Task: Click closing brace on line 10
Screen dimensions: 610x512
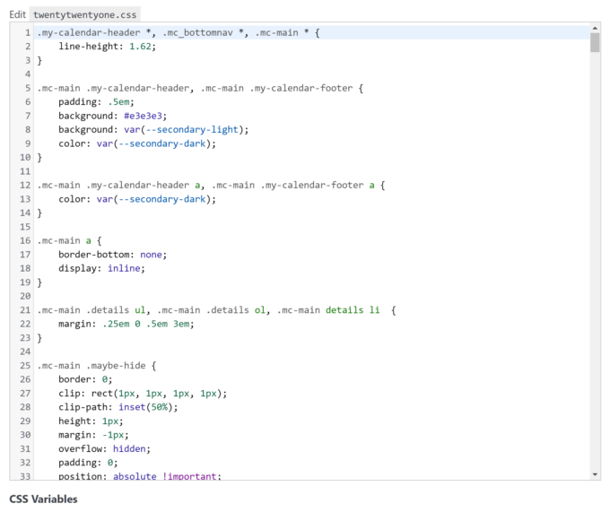Action: tap(39, 158)
